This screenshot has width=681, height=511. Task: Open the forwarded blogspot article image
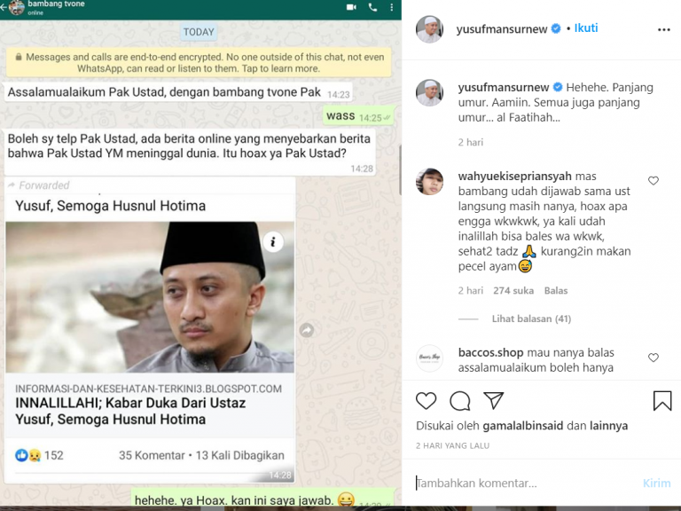click(150, 297)
